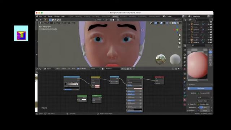Open the File menu
The height and width of the screenshot is (130, 231).
pyautogui.click(x=40, y=16)
